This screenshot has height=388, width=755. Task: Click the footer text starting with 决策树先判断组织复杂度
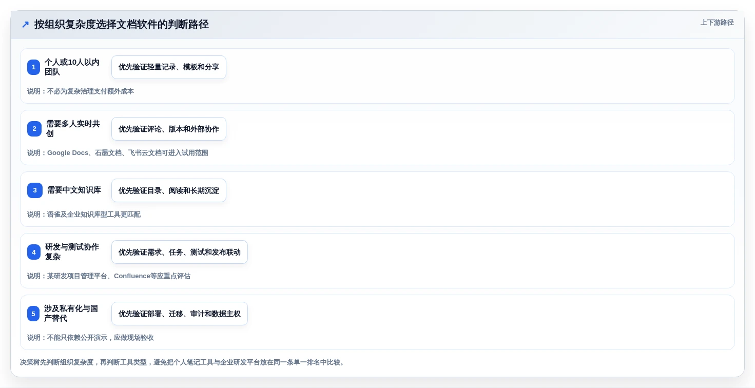[183, 362]
